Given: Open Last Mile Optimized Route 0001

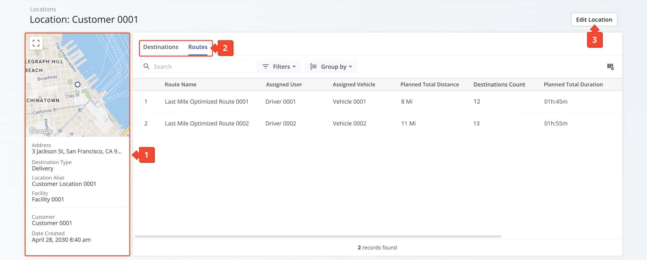Looking at the screenshot, I should coord(207,102).
